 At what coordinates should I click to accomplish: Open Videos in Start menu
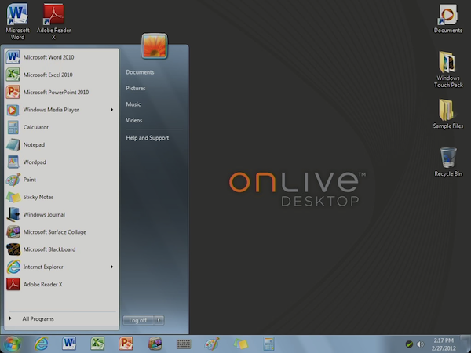pyautogui.click(x=134, y=120)
